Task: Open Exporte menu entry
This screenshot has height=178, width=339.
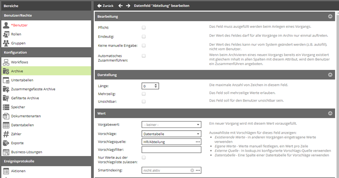Action: [x=17, y=143]
